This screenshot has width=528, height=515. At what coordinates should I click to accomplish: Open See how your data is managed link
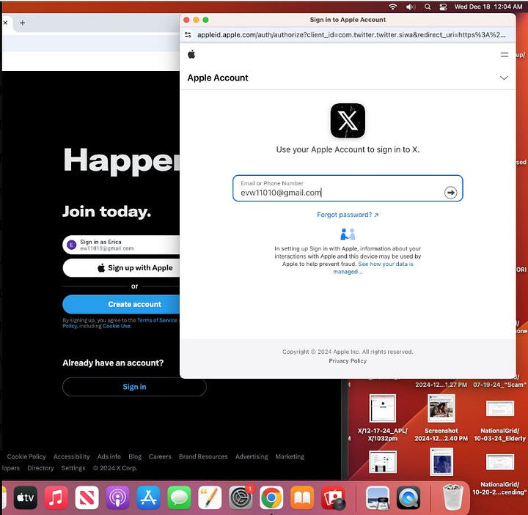point(373,268)
